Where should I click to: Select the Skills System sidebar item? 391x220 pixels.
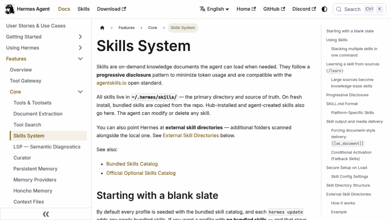point(48,136)
